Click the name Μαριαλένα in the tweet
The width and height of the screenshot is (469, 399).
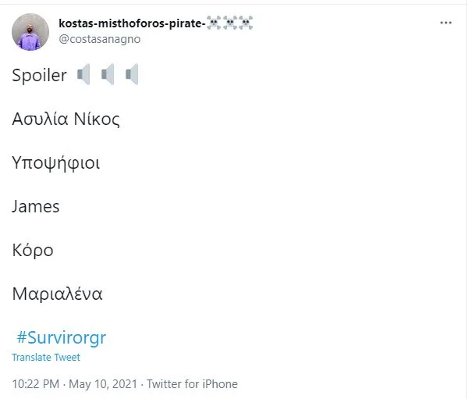[x=57, y=294]
